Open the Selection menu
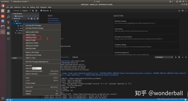The image size is (188, 101). (17, 7)
